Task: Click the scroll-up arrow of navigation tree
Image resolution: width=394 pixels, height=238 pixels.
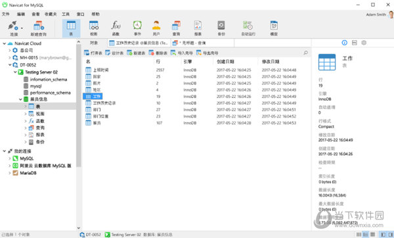Action: click(x=79, y=42)
